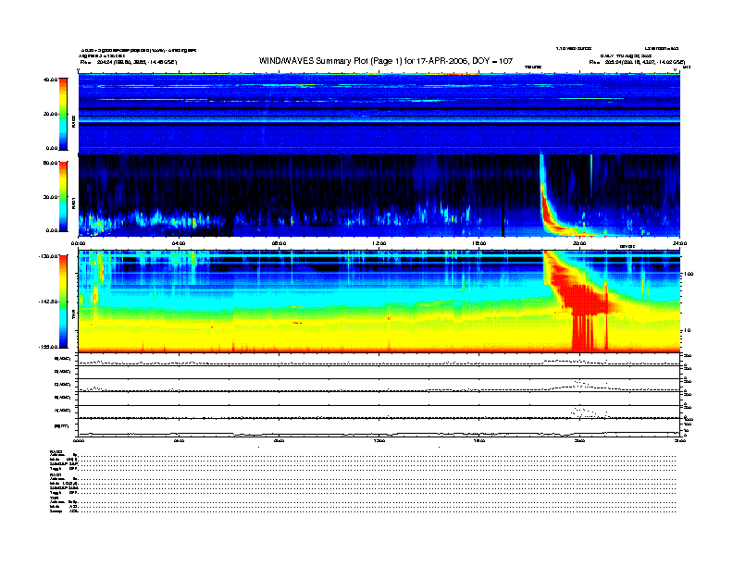Click the 20:00 tick on bottom line-plot axis
Viewport: 733px width, 566px height.
click(579, 440)
